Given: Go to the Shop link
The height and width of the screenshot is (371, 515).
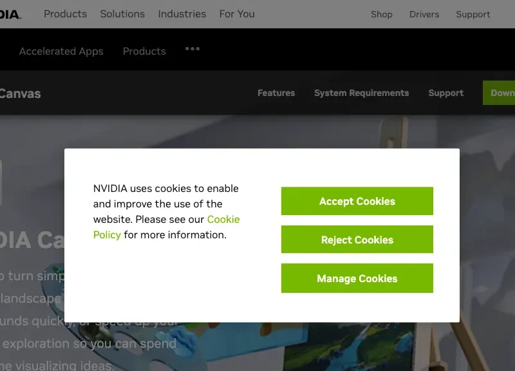Looking at the screenshot, I should pyautogui.click(x=382, y=14).
